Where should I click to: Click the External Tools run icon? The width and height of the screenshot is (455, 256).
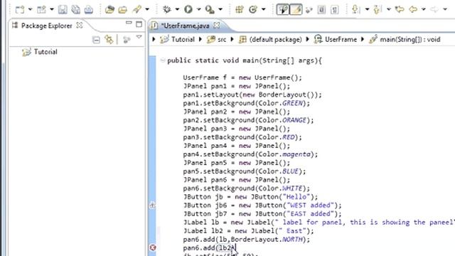pos(210,9)
